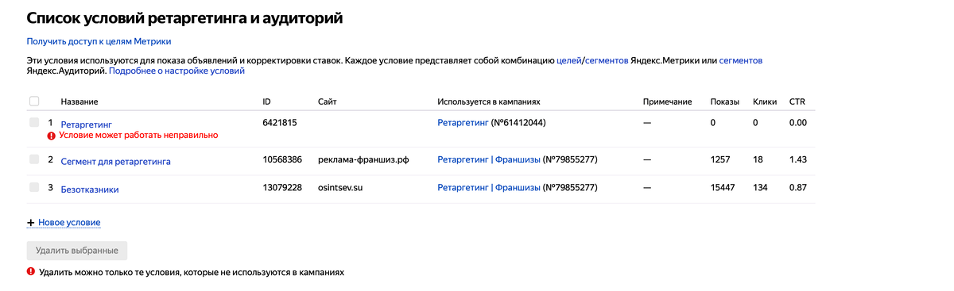The width and height of the screenshot is (954, 291).
Task: Check the box for row 1 Ретаргетинг
Action: tap(34, 123)
